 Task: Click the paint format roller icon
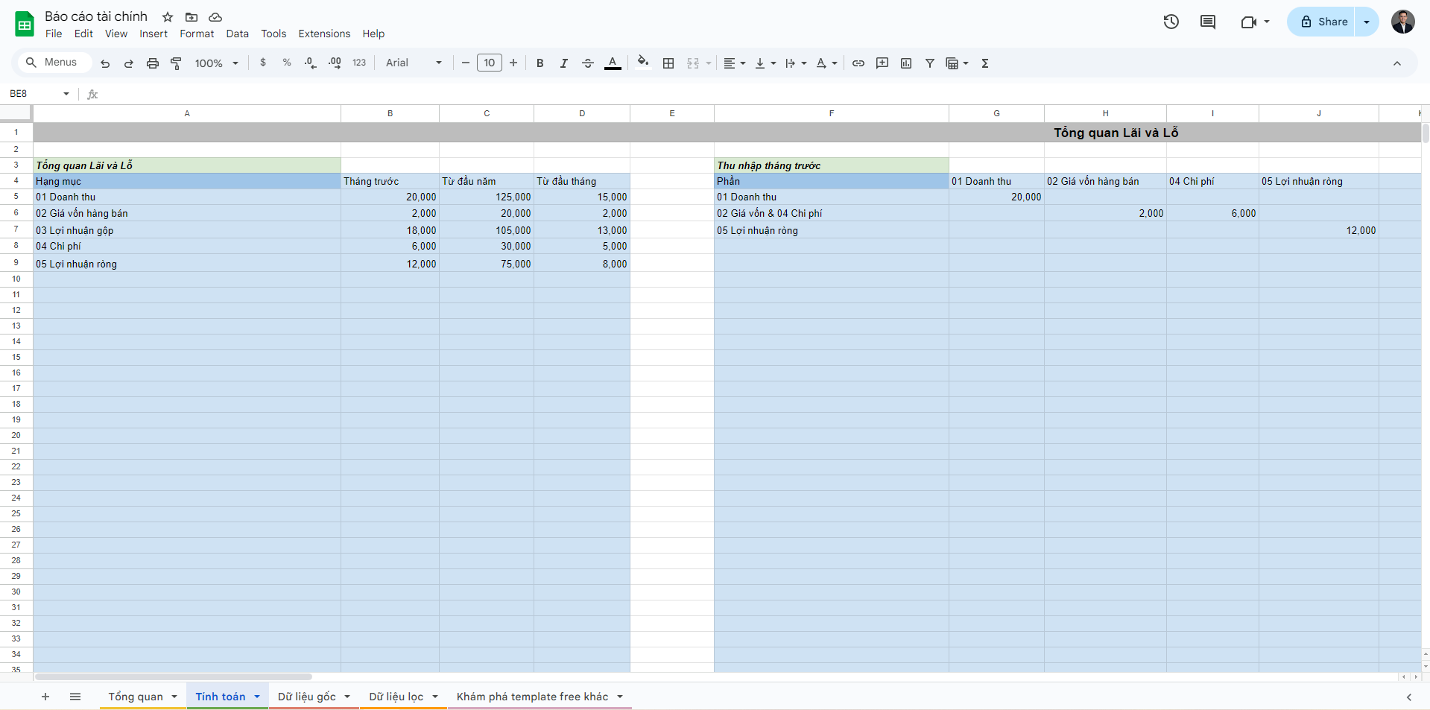[177, 63]
